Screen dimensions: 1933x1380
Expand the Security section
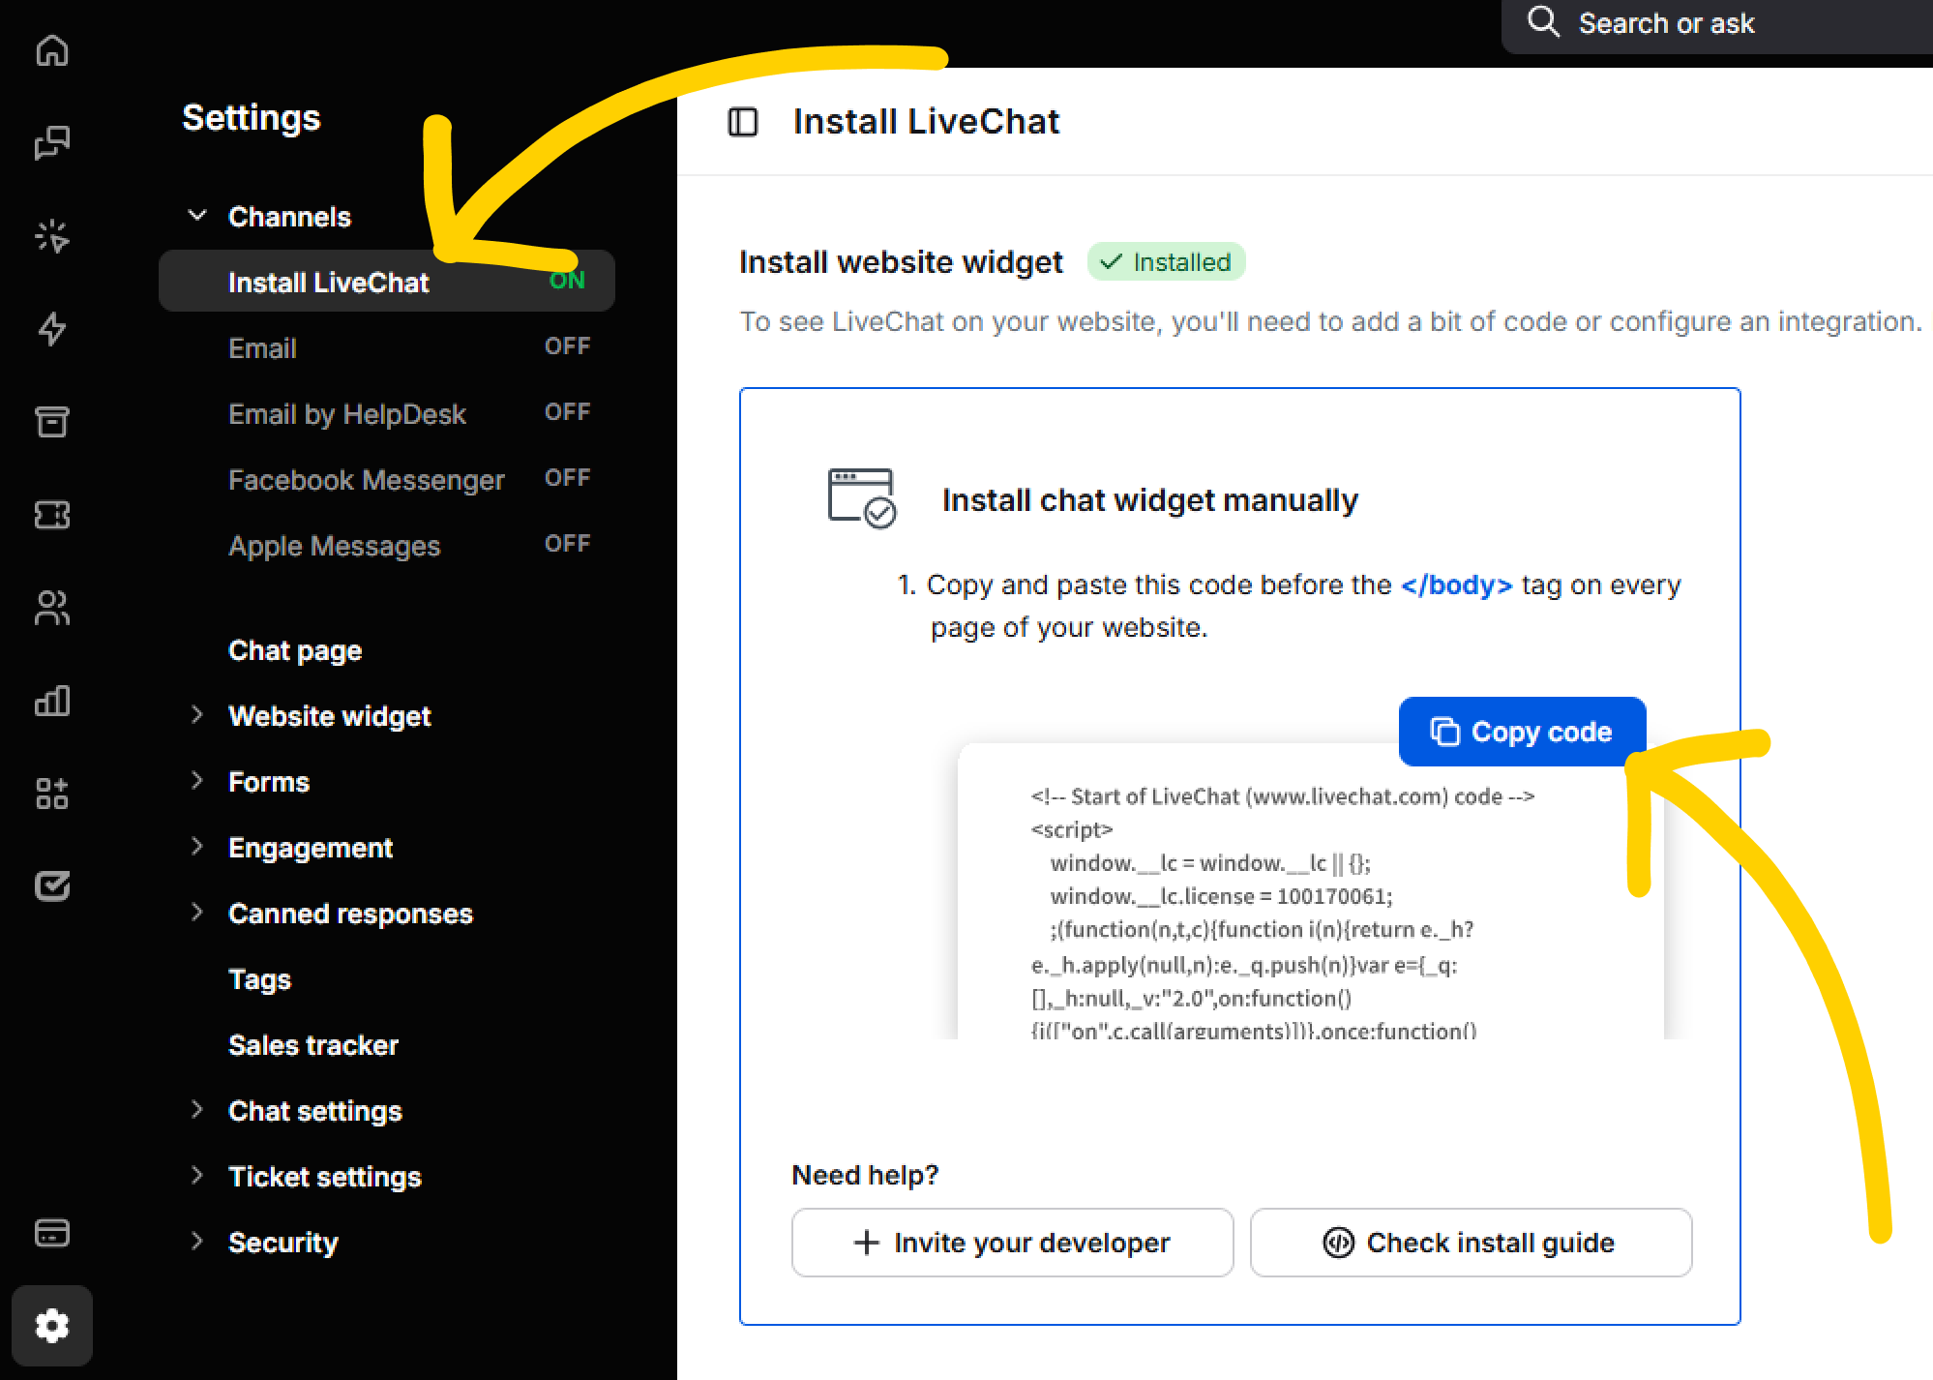[x=197, y=1242]
